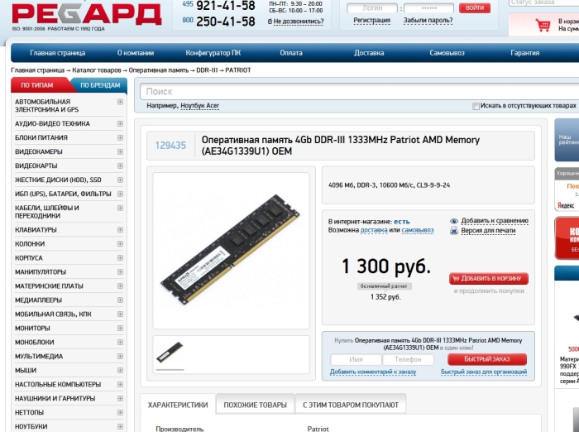
Task: Expand Аудио-видео техника category
Action: (x=120, y=123)
